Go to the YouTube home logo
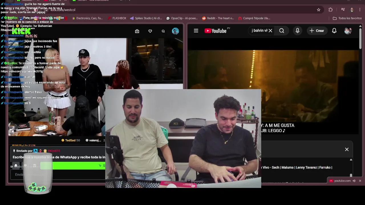365x205 pixels. click(x=215, y=31)
